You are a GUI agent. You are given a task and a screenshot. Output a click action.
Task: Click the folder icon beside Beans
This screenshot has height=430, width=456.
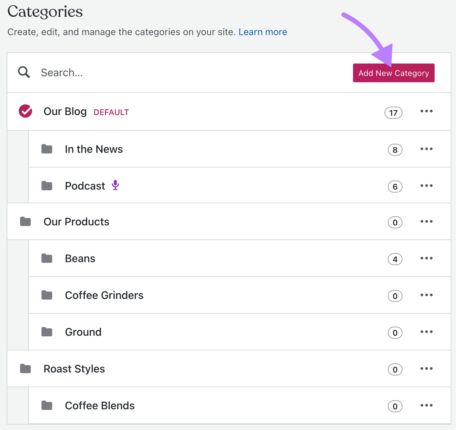(47, 258)
